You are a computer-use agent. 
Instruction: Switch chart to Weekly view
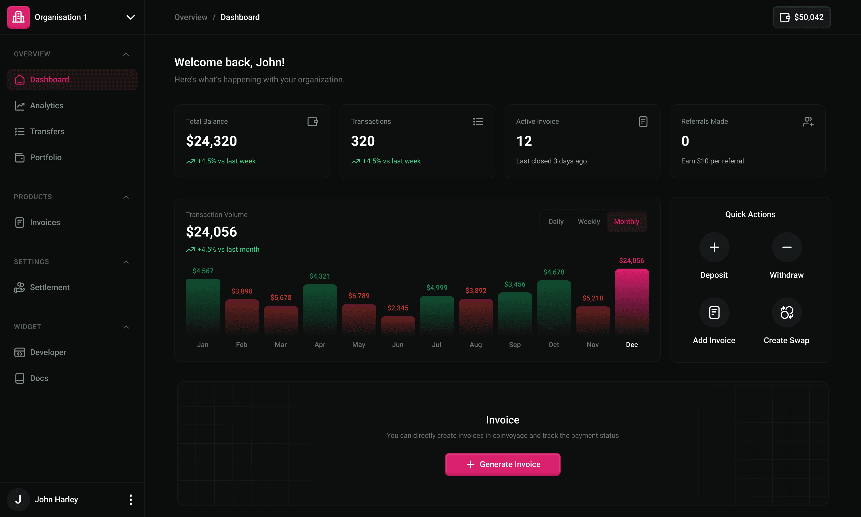click(x=589, y=221)
